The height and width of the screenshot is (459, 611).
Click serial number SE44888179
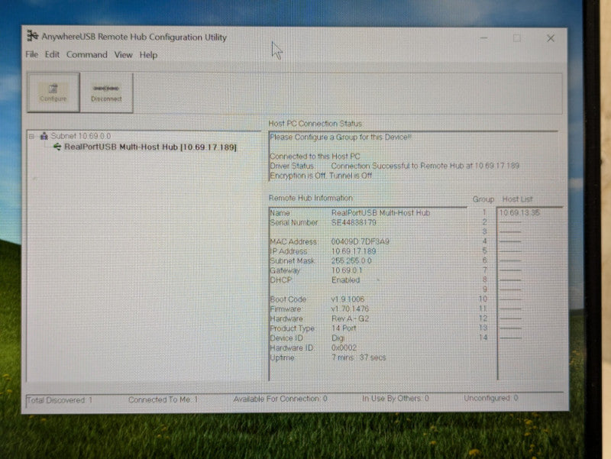[x=354, y=222]
